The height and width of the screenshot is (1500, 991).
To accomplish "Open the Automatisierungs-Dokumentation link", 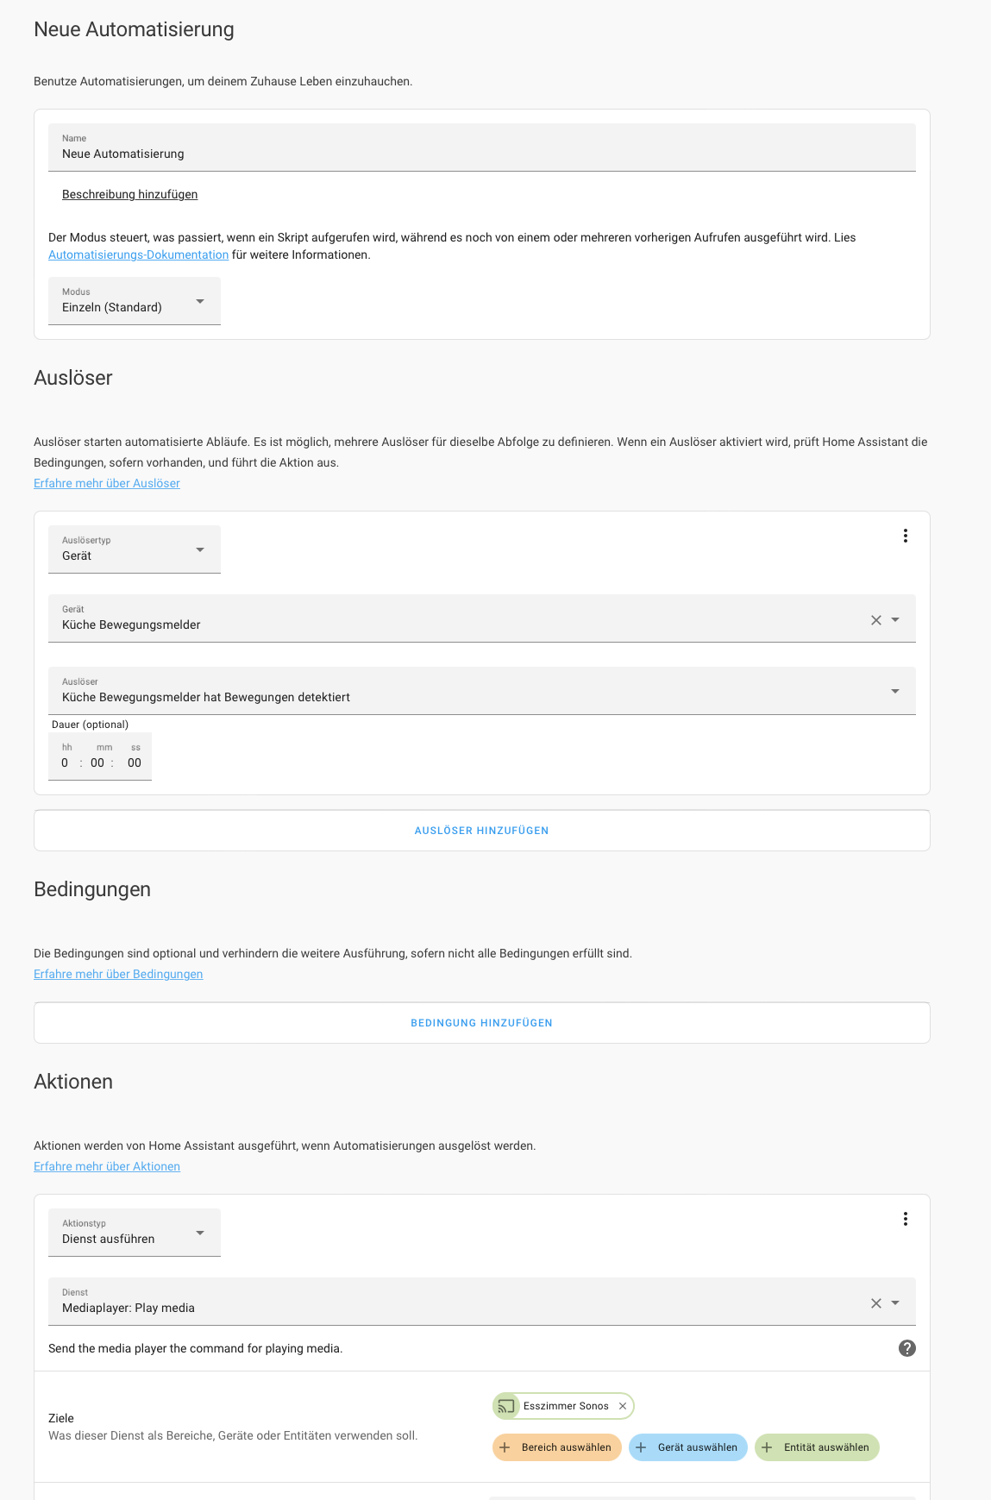I will click(x=138, y=254).
